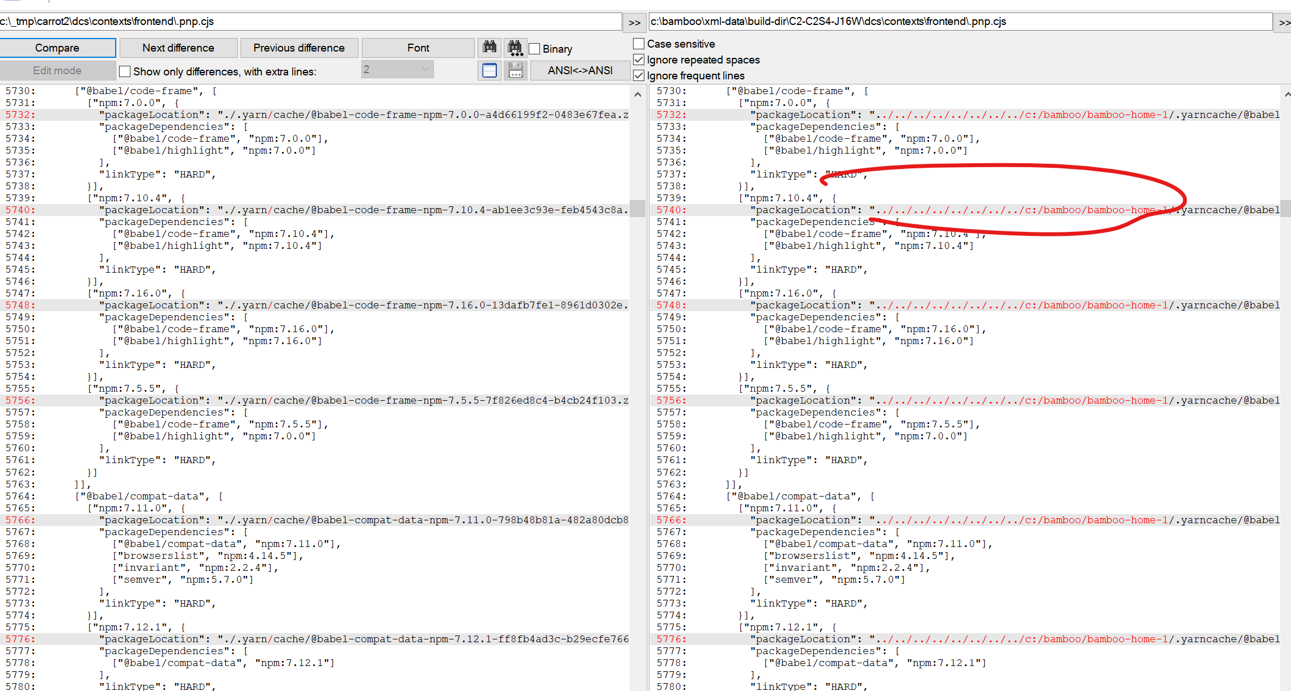Enable the Binary checkbox

534,49
